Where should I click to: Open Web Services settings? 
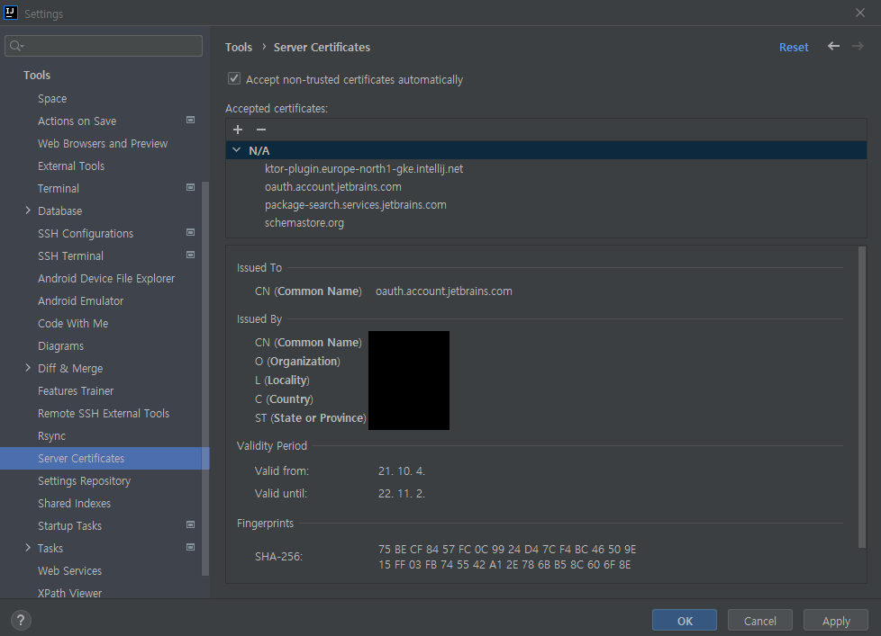69,570
